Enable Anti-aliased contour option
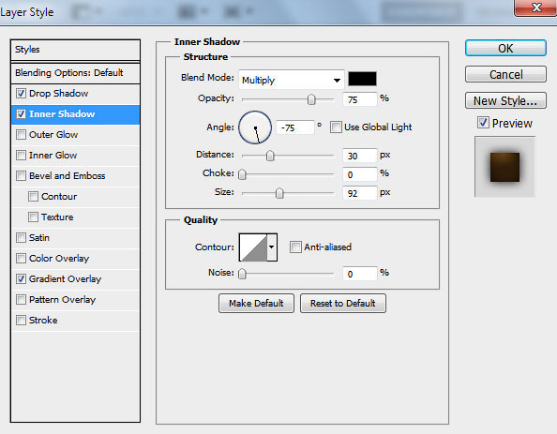This screenshot has width=557, height=434. click(295, 247)
